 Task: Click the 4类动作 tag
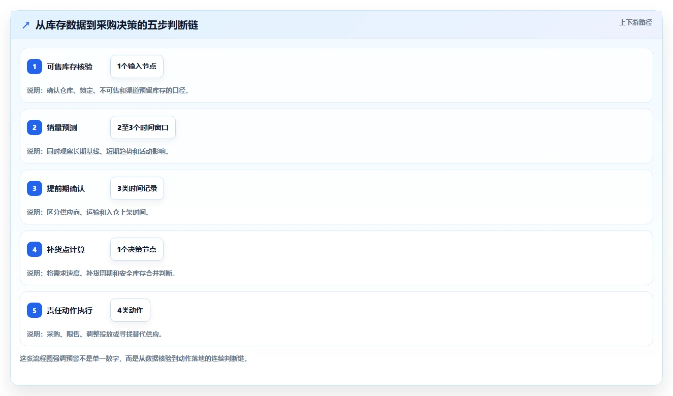click(x=130, y=310)
